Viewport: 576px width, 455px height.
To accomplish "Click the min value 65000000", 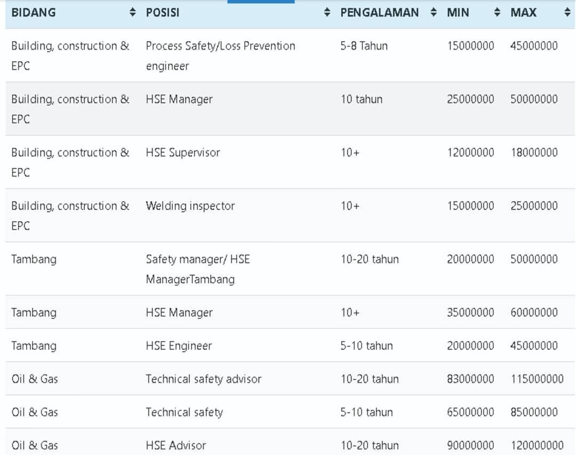I will (x=470, y=412).
